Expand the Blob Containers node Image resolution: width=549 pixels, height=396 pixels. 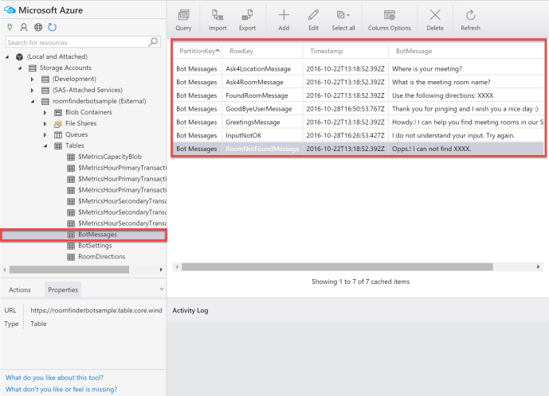coord(45,113)
